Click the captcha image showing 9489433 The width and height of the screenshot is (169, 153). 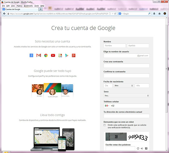(138, 137)
